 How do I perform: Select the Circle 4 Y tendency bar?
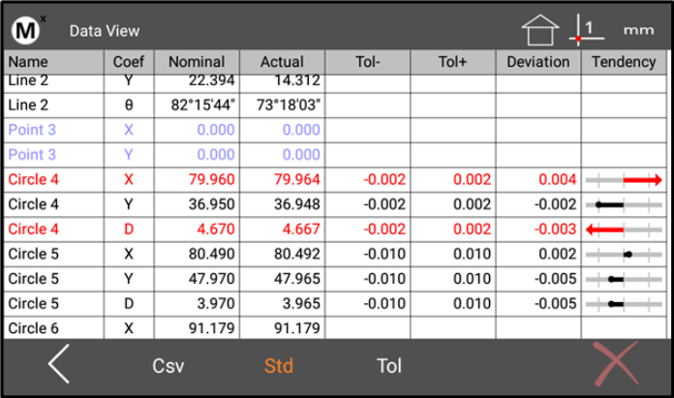[x=624, y=205]
